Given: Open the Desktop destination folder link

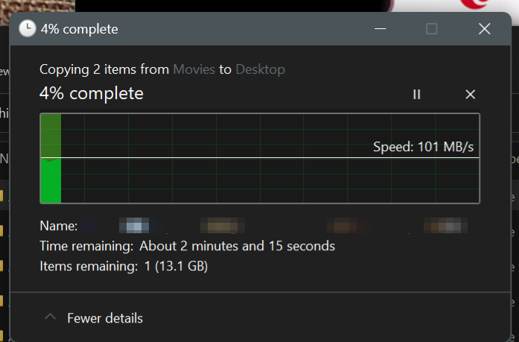Looking at the screenshot, I should pos(260,69).
